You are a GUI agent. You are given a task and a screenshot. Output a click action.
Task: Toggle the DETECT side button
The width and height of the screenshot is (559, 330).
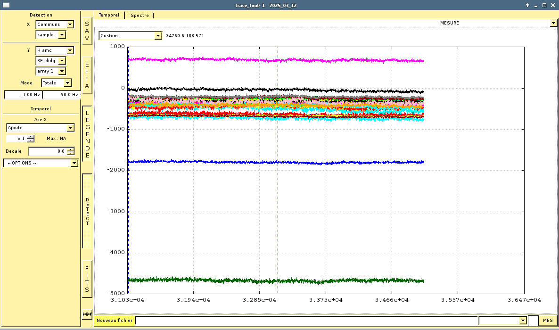coord(87,211)
